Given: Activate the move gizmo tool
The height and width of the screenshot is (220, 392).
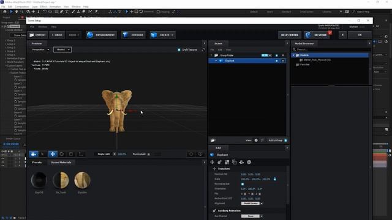Looking at the screenshot, I should click(x=53, y=154).
